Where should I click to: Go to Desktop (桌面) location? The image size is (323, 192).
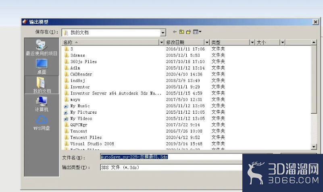click(x=42, y=67)
